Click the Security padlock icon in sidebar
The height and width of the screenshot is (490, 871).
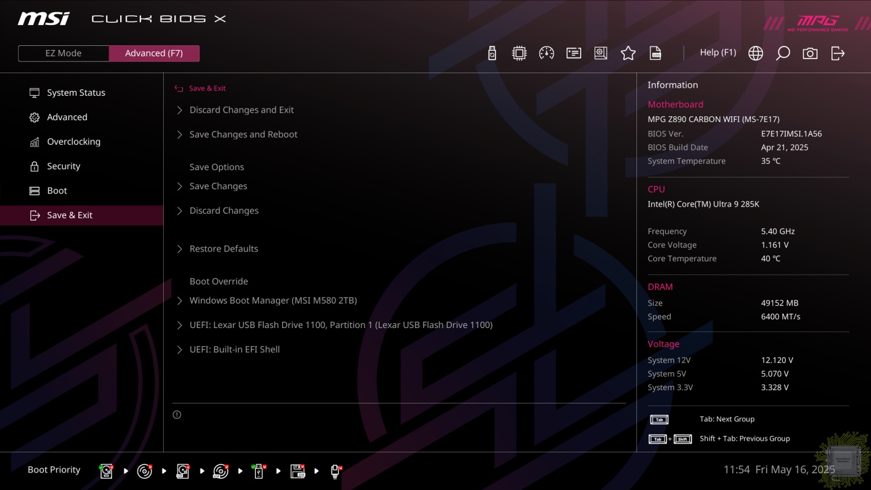pyautogui.click(x=34, y=166)
